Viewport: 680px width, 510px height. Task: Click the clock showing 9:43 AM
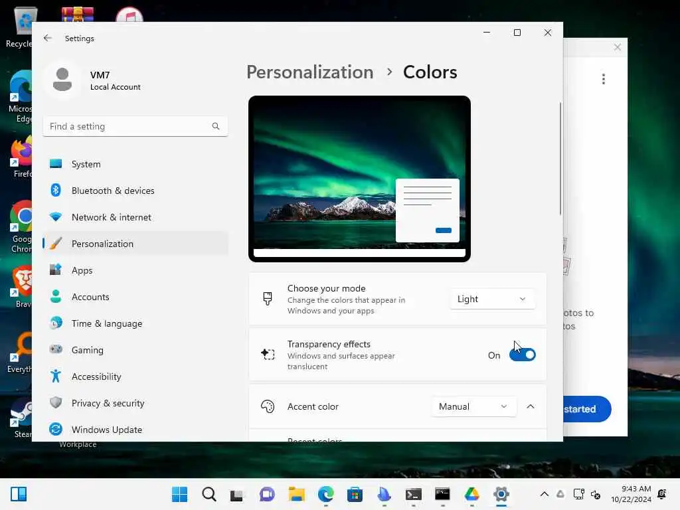point(631,494)
